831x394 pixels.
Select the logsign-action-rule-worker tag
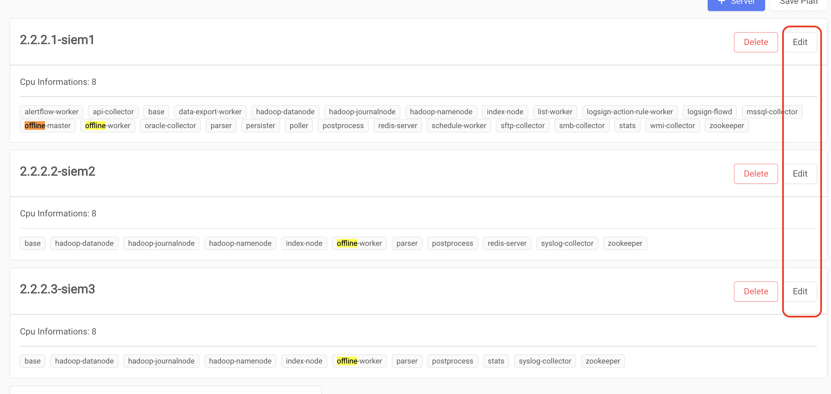point(630,112)
